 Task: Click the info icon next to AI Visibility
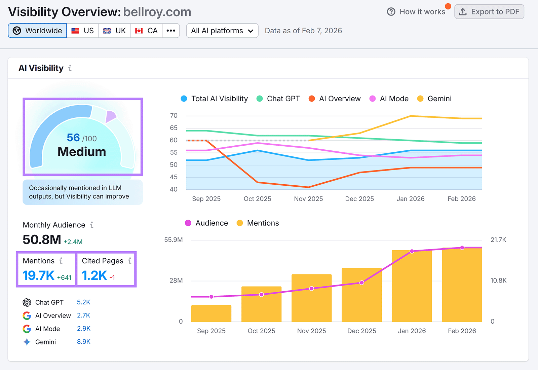click(70, 68)
